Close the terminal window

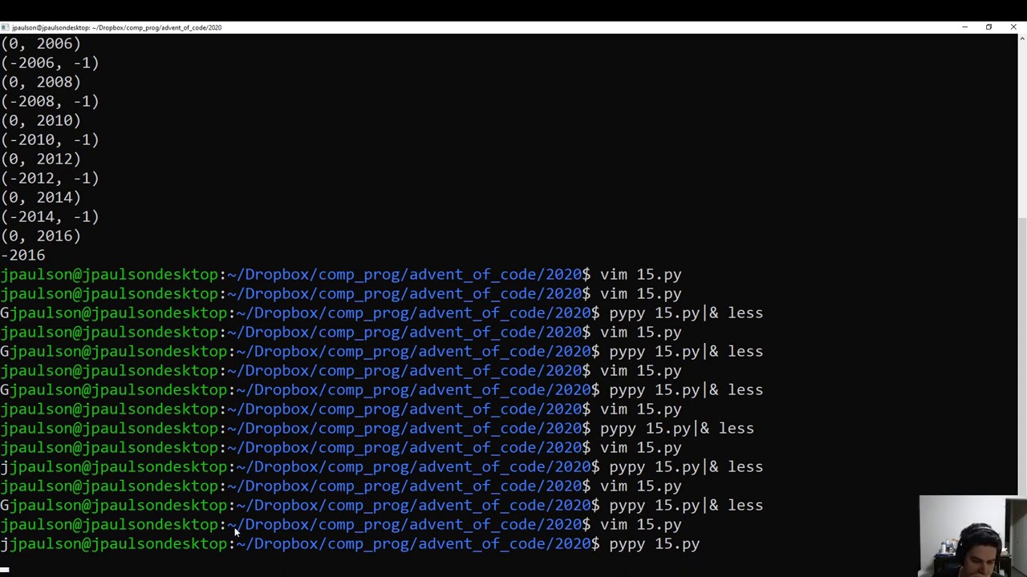tap(1013, 27)
